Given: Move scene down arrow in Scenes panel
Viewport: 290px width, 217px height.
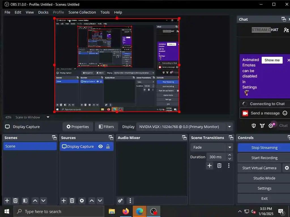Looking at the screenshot, I should 43,201.
